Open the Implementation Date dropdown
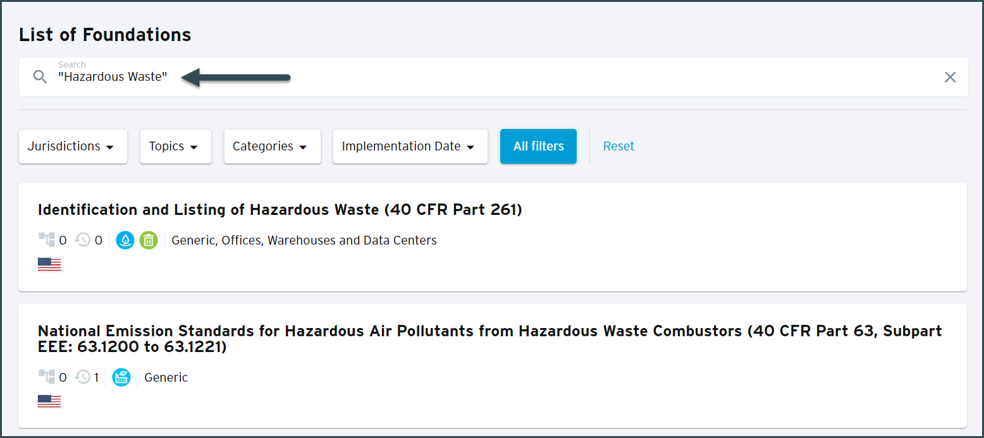This screenshot has width=984, height=438. click(410, 146)
